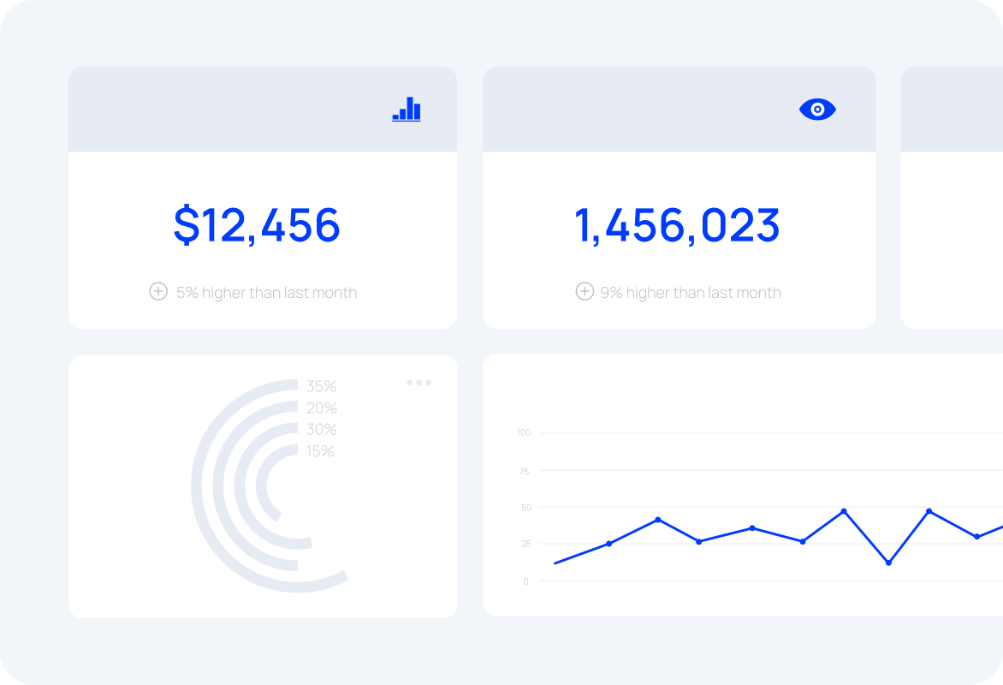
Task: Click the lowest data point on line chart
Action: pyautogui.click(x=888, y=563)
